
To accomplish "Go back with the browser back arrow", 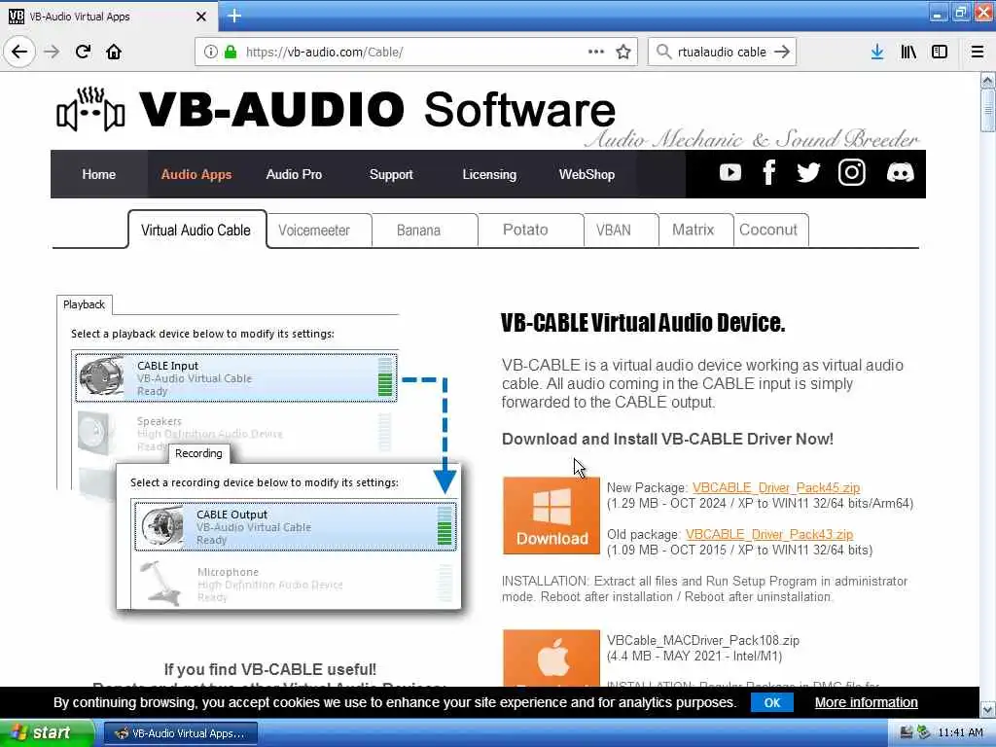I will 19,52.
